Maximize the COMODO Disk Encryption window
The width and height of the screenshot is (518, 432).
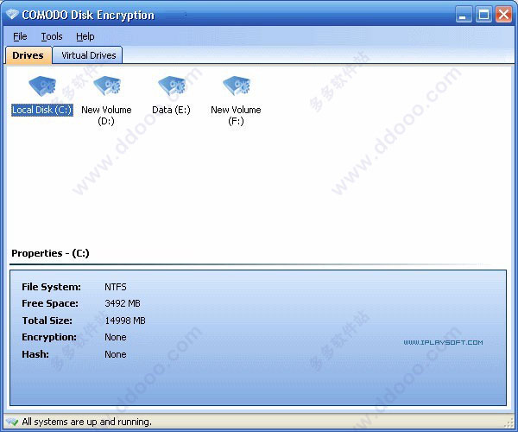[483, 15]
